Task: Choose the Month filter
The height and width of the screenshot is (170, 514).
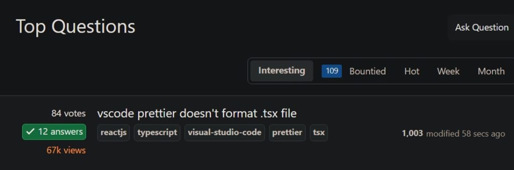Action: (x=491, y=71)
